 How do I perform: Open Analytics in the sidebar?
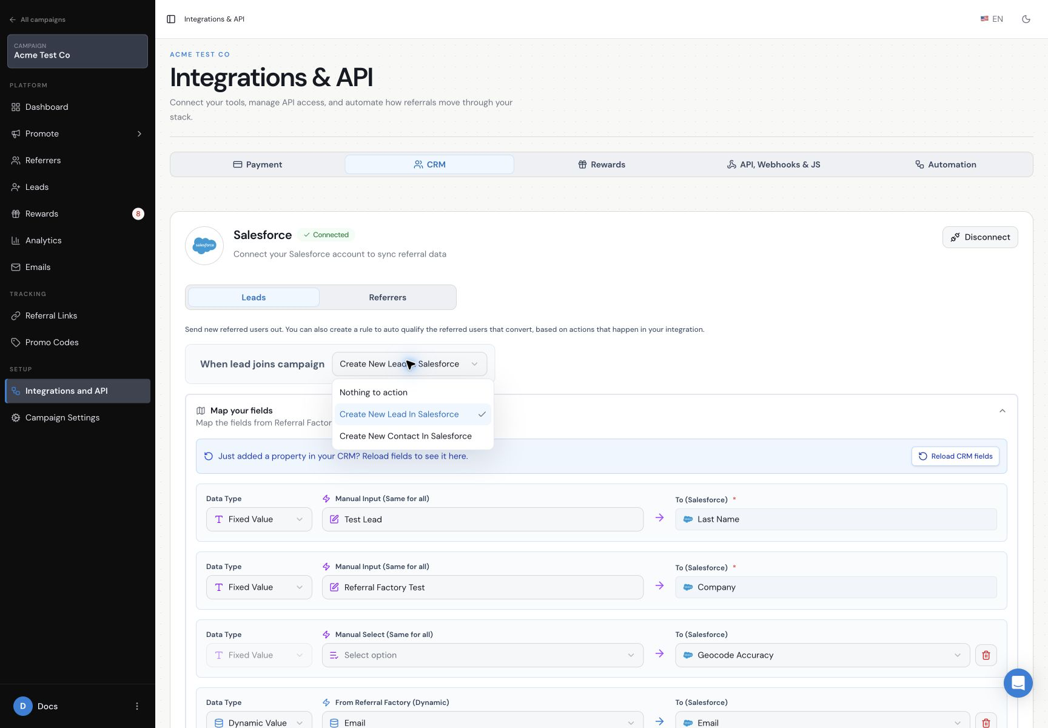pyautogui.click(x=78, y=240)
